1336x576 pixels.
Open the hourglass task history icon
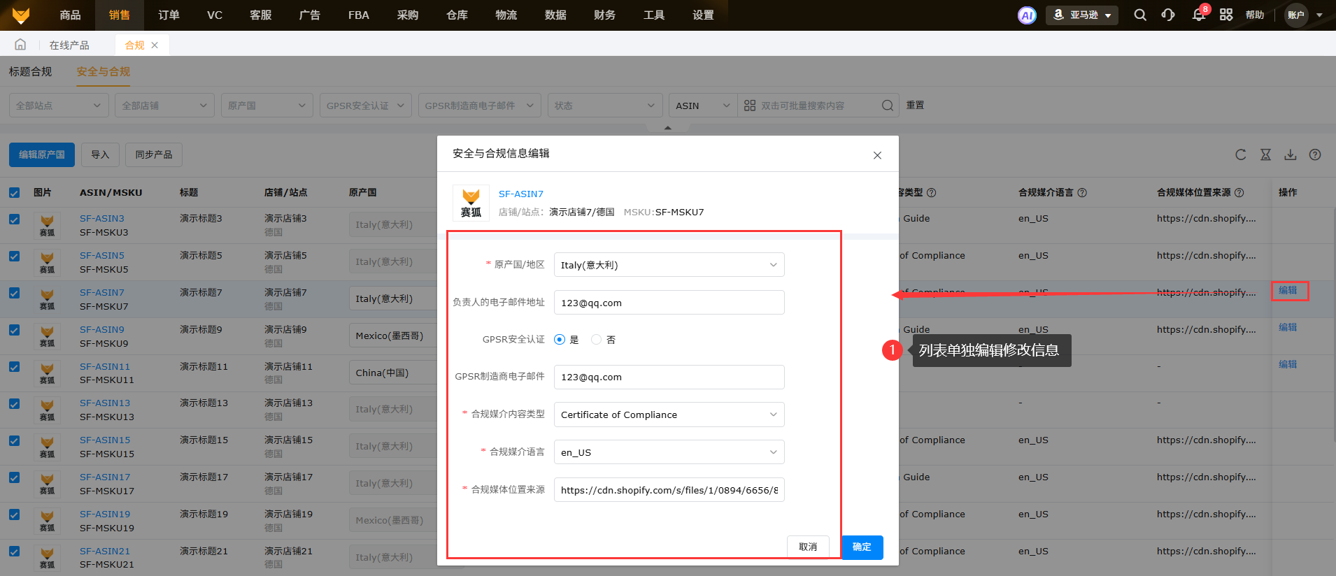click(x=1266, y=154)
